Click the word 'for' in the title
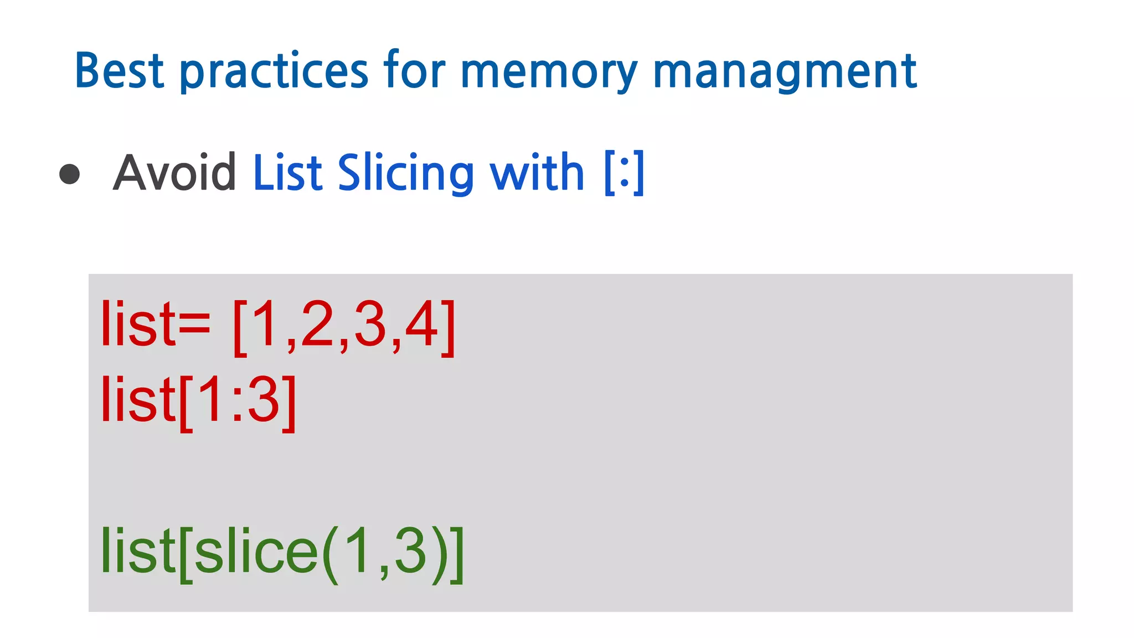 click(x=414, y=70)
